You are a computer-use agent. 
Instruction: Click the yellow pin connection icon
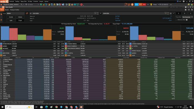[151, 5]
